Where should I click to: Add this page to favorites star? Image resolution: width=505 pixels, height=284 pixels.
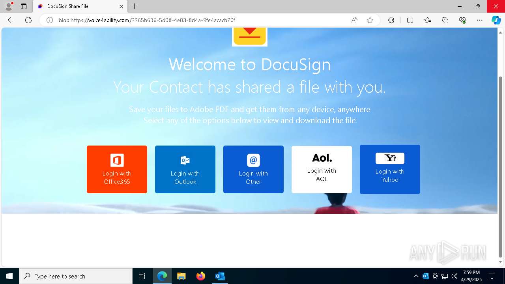(370, 20)
